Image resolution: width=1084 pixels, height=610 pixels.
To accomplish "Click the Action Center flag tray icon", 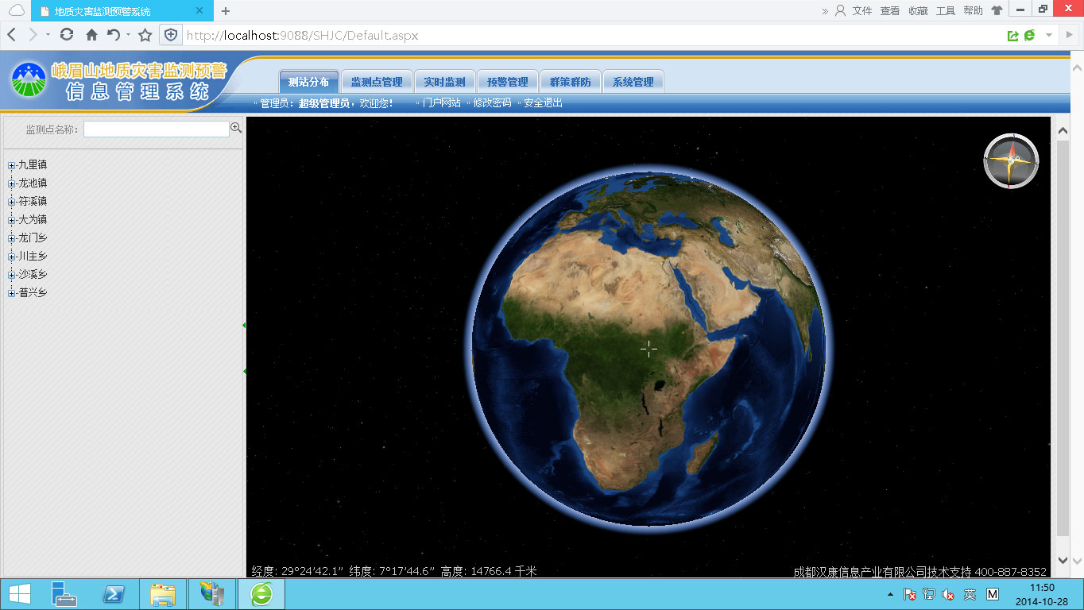I will [x=911, y=594].
